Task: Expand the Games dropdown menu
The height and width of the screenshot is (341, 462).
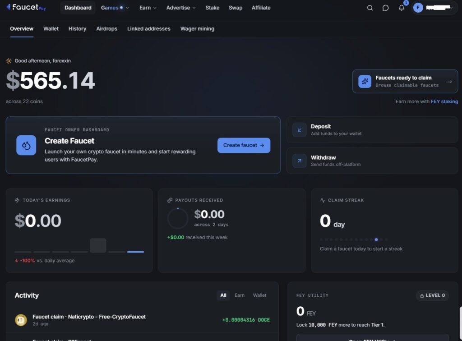Action: [x=115, y=8]
